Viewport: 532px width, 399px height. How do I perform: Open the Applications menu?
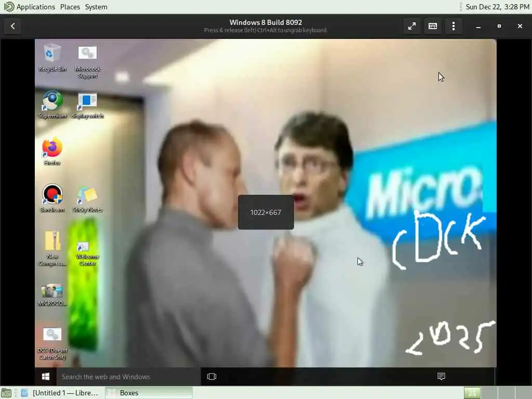[36, 7]
